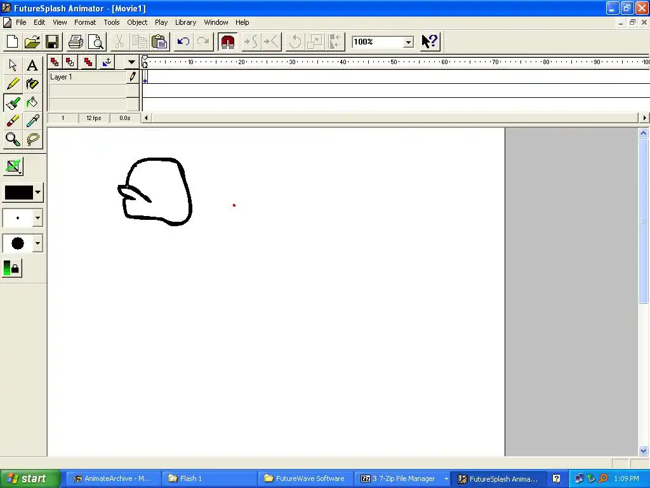
Task: Select the Paint Bucket tool
Action: (x=32, y=102)
